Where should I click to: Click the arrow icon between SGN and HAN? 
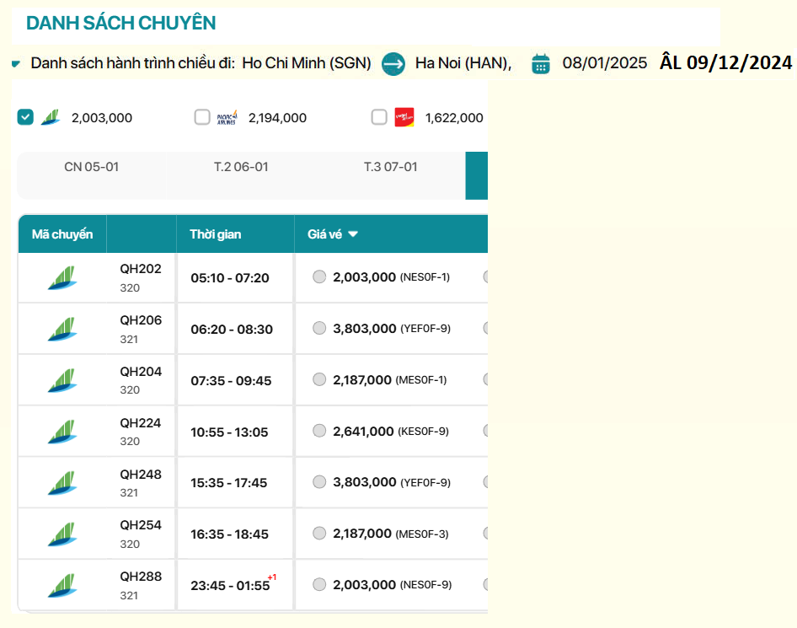[x=393, y=63]
